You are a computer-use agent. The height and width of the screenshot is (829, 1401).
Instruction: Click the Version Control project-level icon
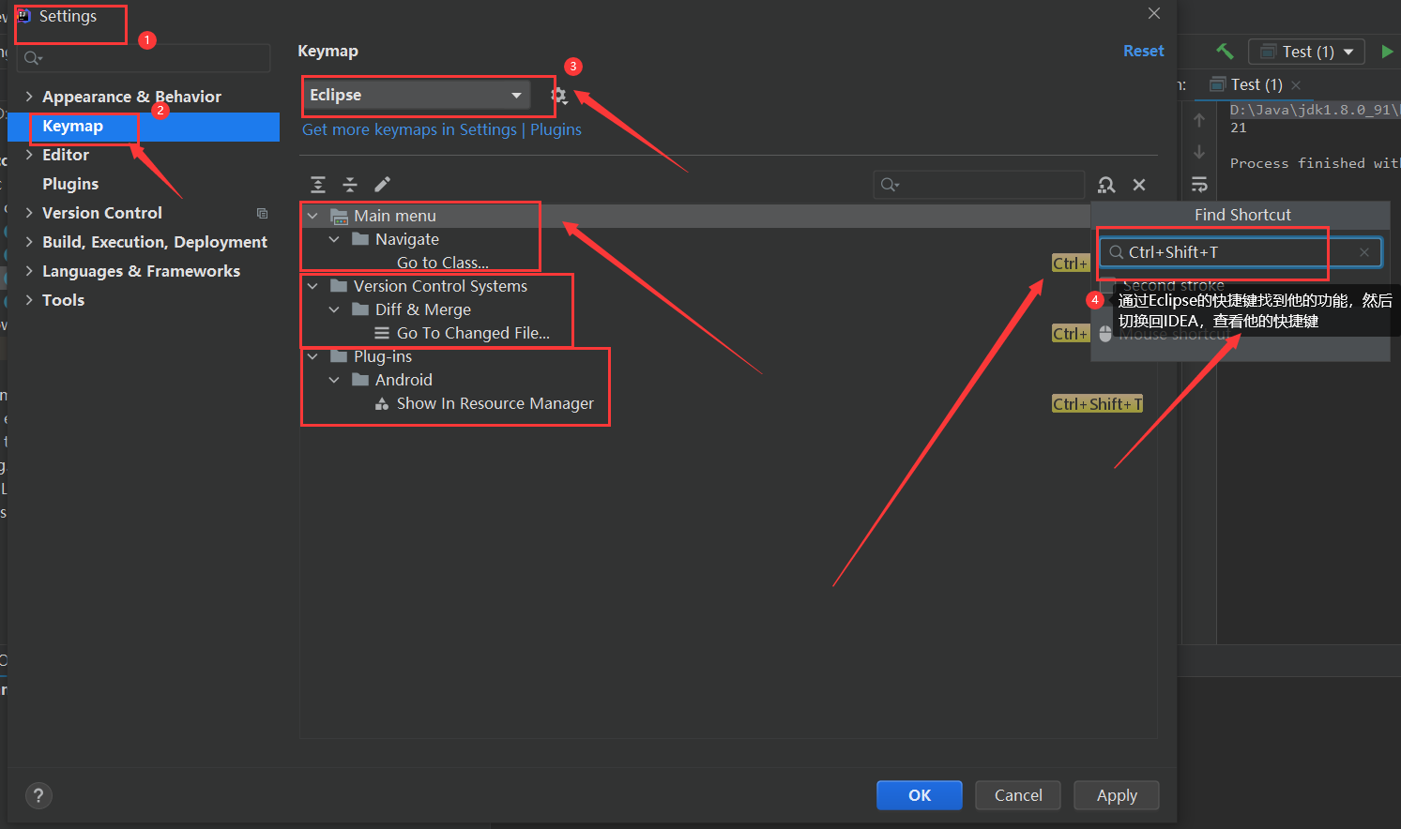pos(262,213)
